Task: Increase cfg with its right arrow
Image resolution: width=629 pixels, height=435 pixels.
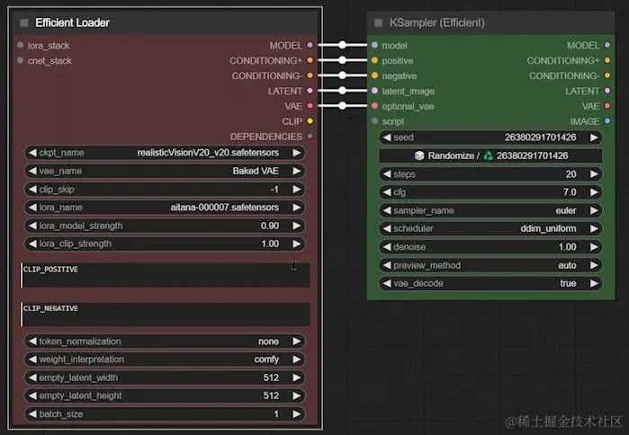Action: point(594,192)
